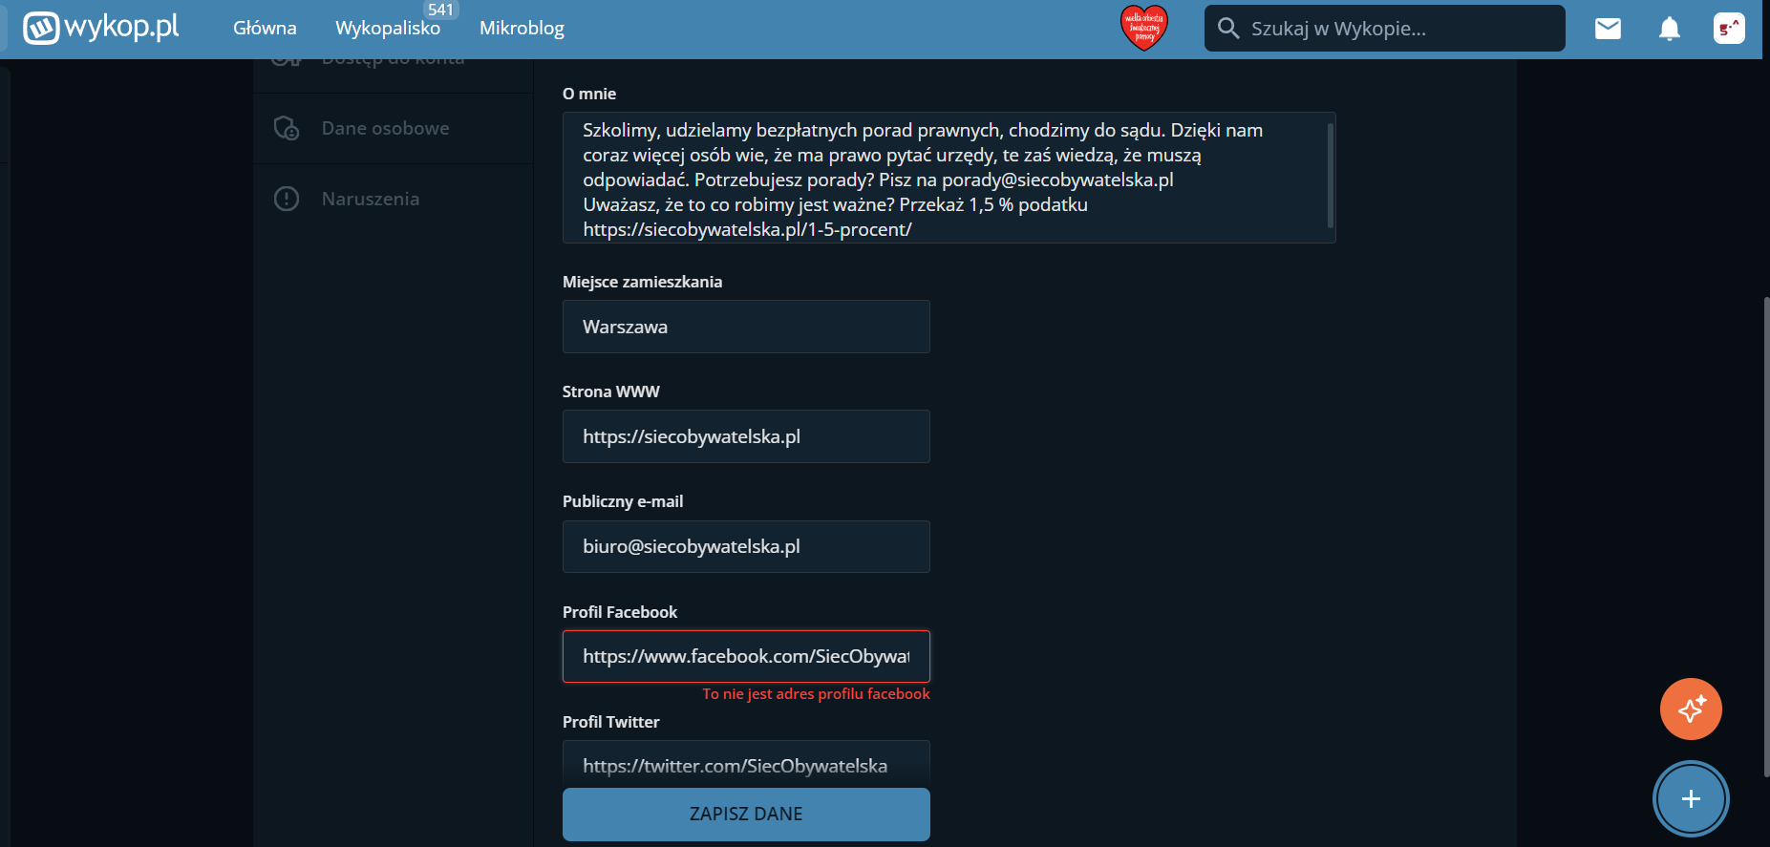Image resolution: width=1770 pixels, height=847 pixels.
Task: Click the Miejsce zamieszkania field
Action: (x=746, y=327)
